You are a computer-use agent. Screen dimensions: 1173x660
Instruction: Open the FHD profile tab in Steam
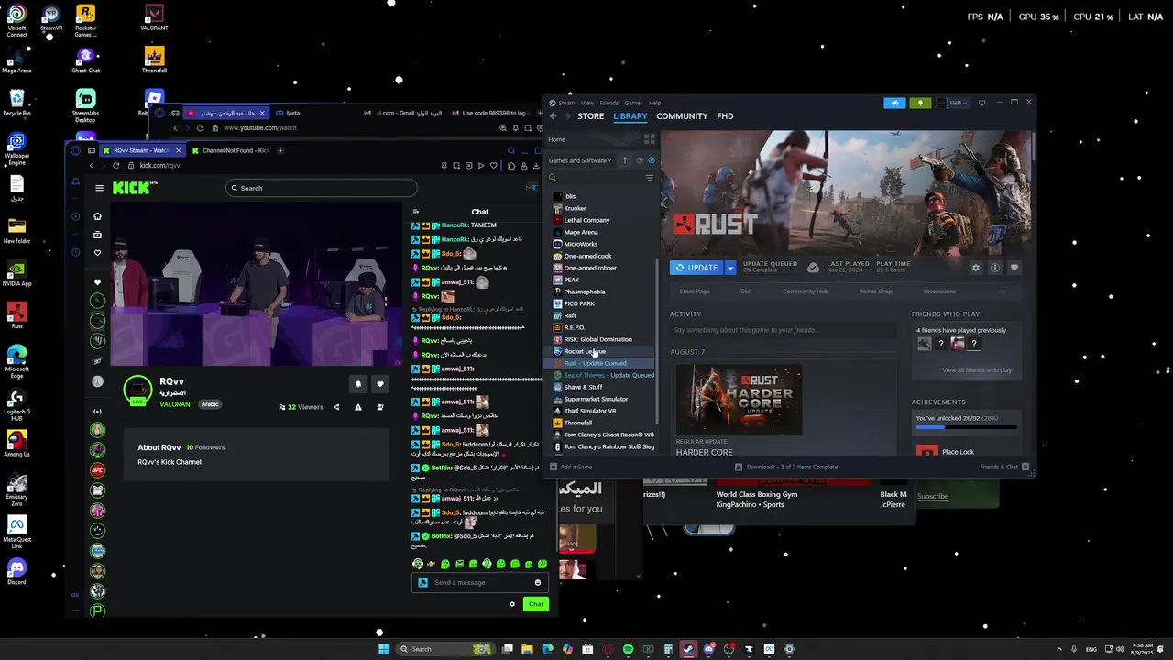[725, 116]
